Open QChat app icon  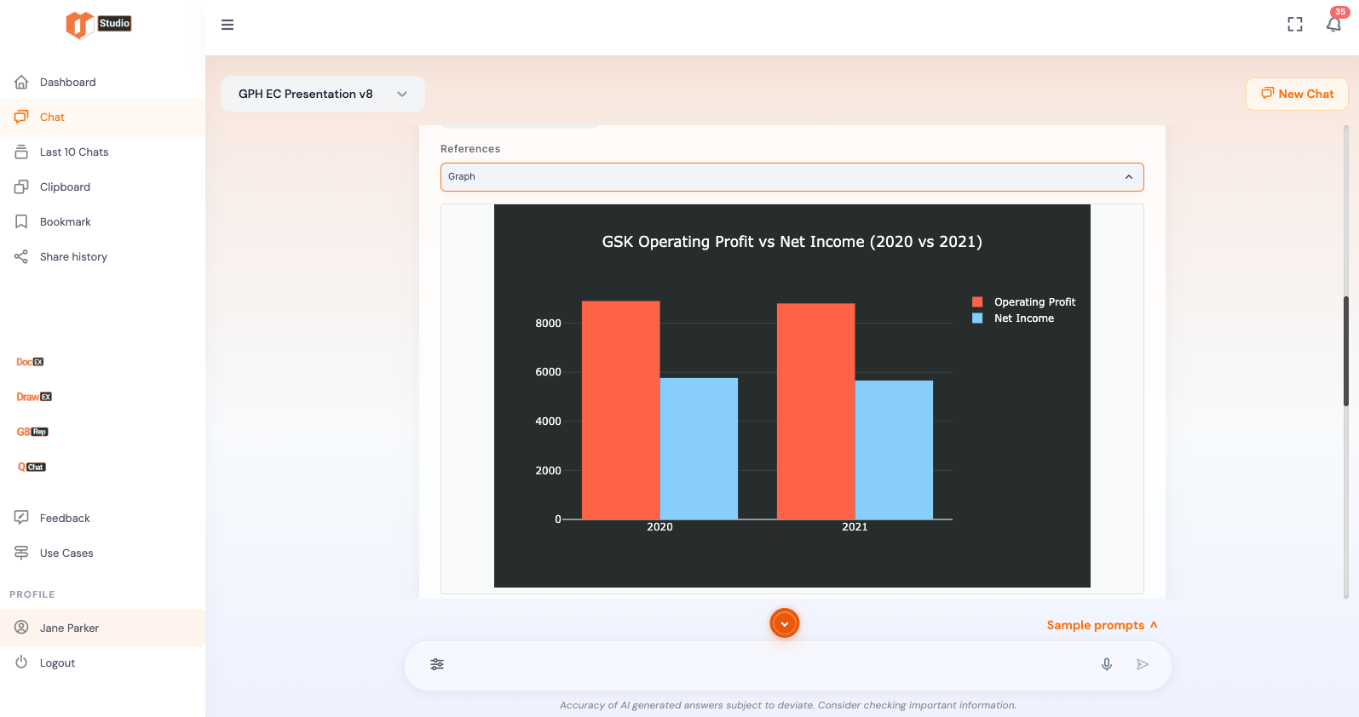pyautogui.click(x=32, y=467)
